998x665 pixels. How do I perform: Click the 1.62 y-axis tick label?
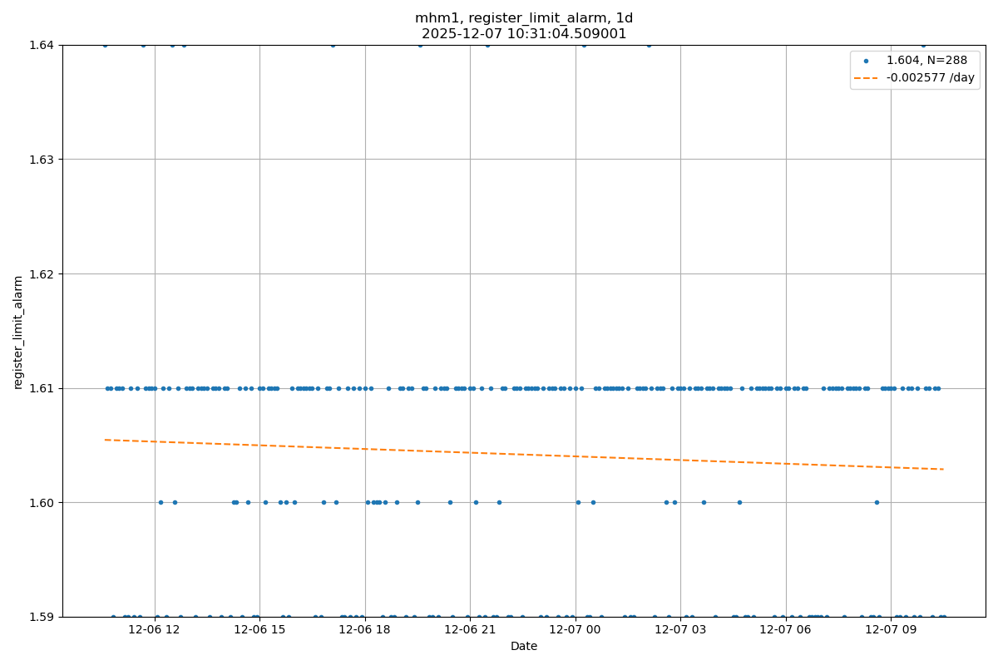(41, 273)
